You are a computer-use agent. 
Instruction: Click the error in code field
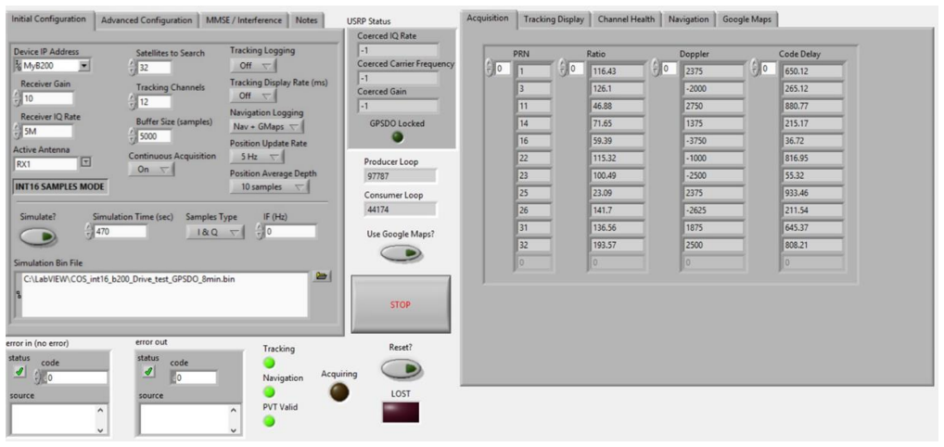tap(76, 377)
